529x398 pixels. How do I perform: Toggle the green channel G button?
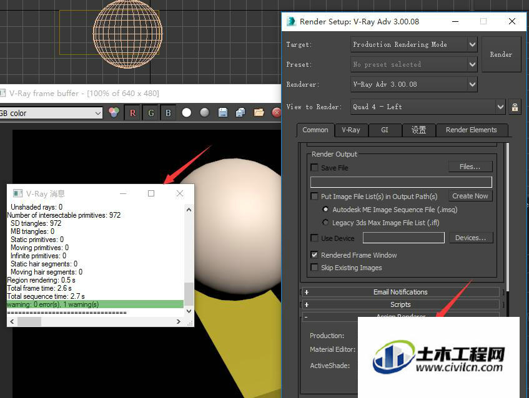151,113
